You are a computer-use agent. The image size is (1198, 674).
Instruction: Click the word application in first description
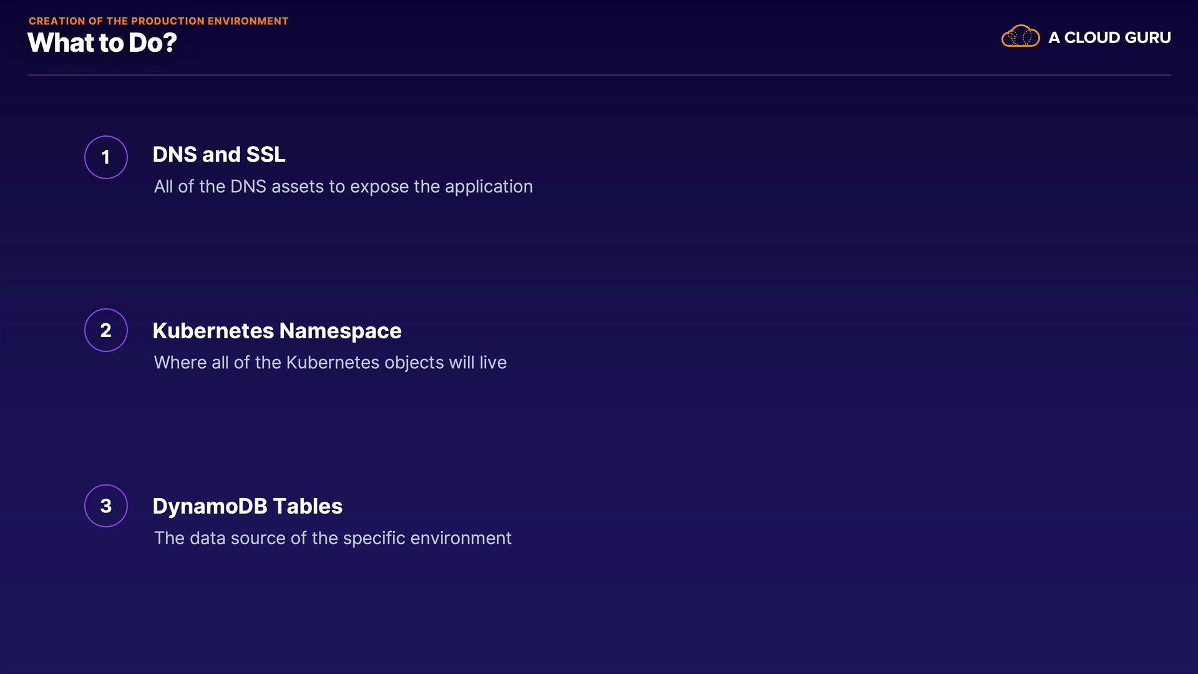tap(489, 187)
